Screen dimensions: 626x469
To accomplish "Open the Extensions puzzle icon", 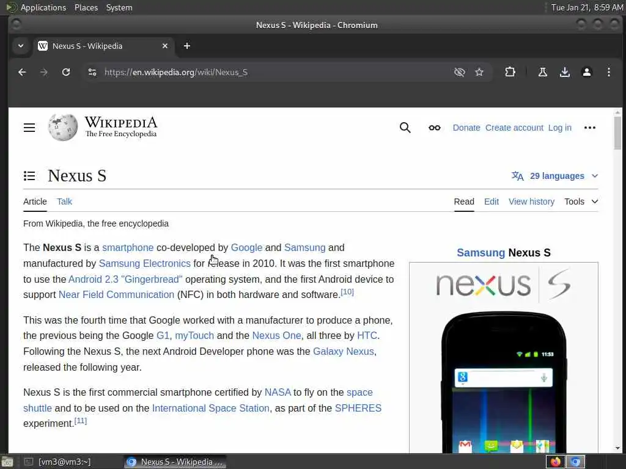I will (510, 72).
